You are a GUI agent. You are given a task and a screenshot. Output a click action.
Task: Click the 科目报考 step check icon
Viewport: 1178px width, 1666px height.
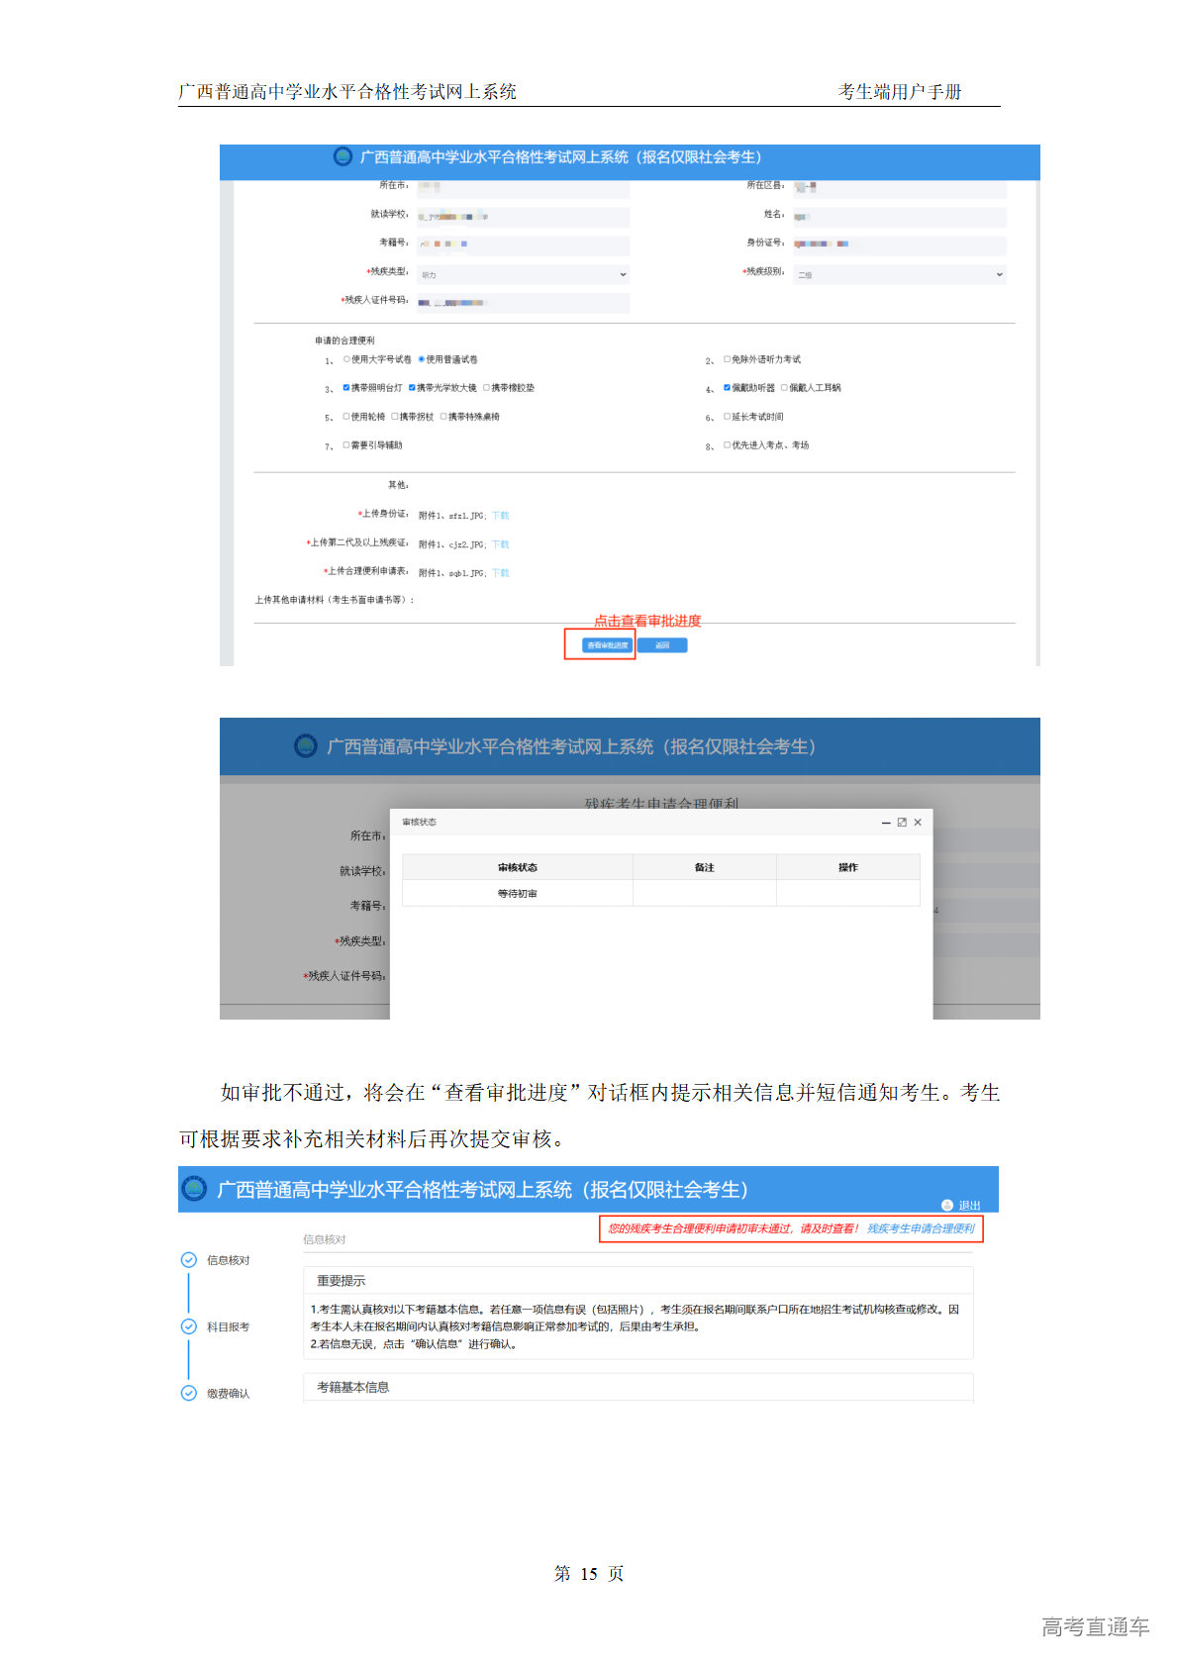click(189, 1326)
